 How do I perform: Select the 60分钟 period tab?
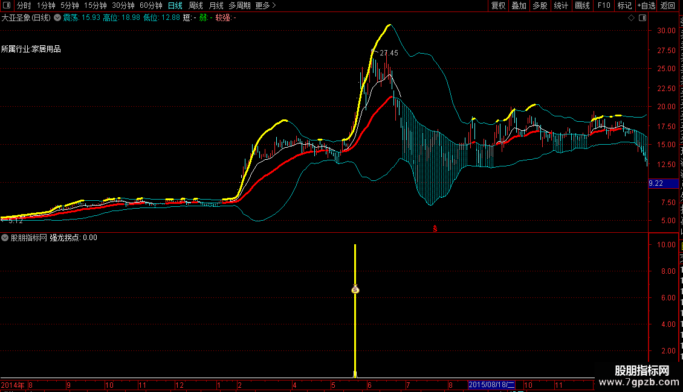click(x=151, y=5)
